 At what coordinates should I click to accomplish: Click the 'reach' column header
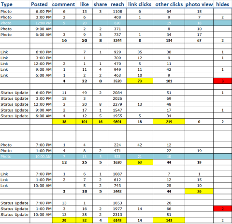coord(117,4)
